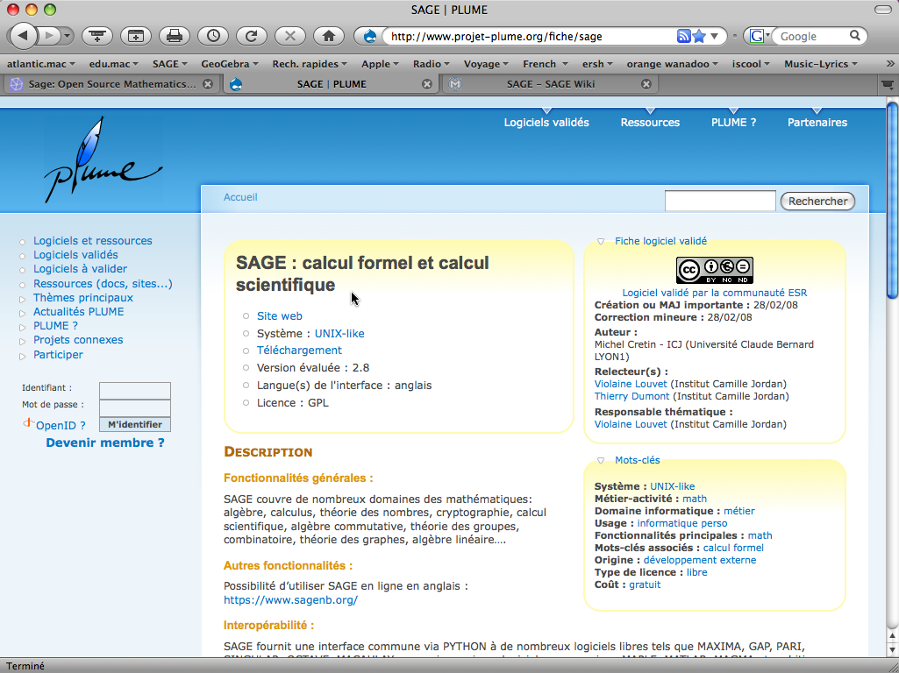The image size is (899, 673).
Task: Go back with the Back arrow button
Action: click(23, 36)
